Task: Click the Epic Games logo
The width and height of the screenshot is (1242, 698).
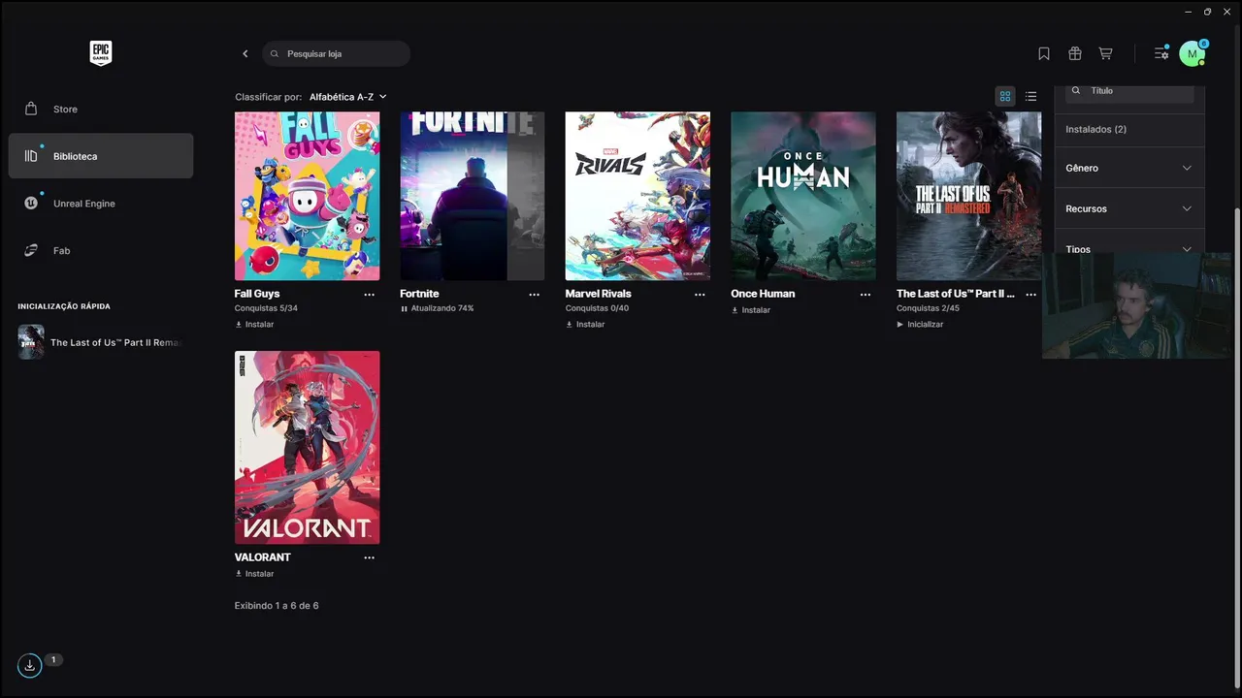Action: coord(101,53)
